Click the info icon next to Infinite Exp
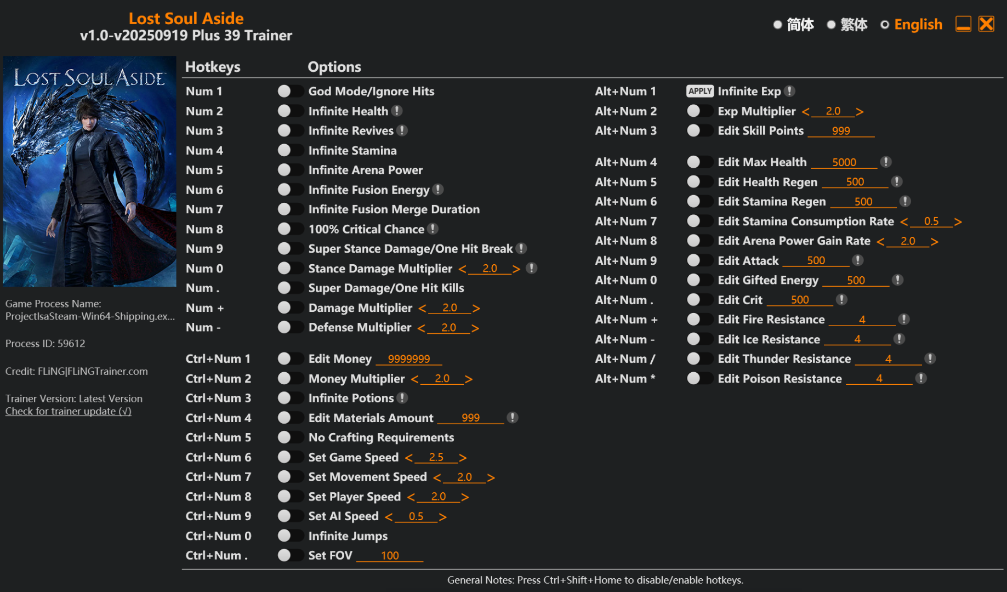Screen dimensions: 1007x592 [x=789, y=91]
